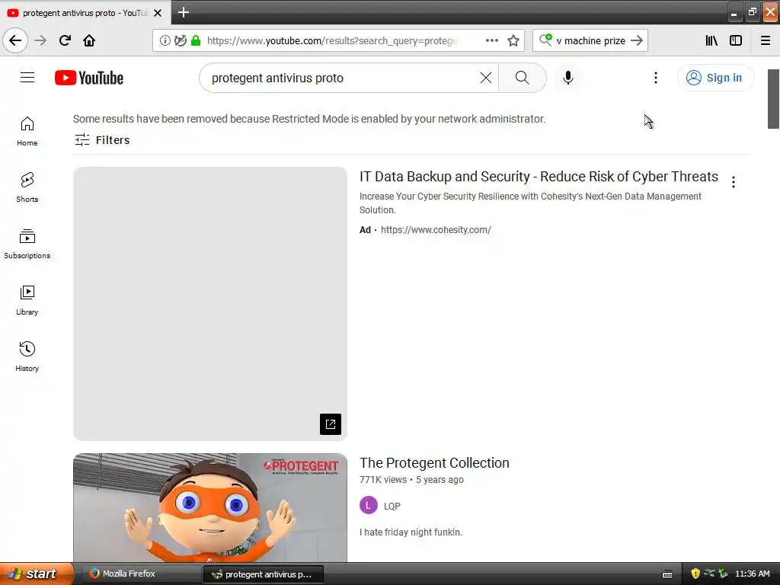Viewport: 780px width, 585px height.
Task: Click the 771K views text
Action: click(x=383, y=480)
